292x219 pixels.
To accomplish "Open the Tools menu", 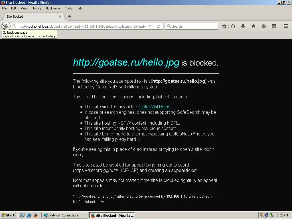I will (68, 8).
